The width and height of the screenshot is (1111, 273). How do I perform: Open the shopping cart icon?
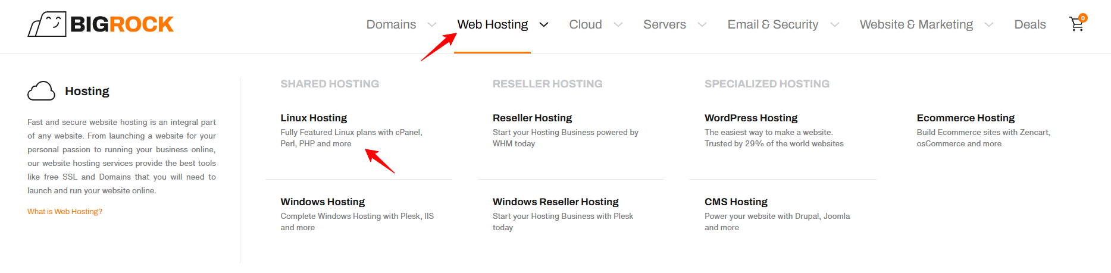pos(1076,24)
